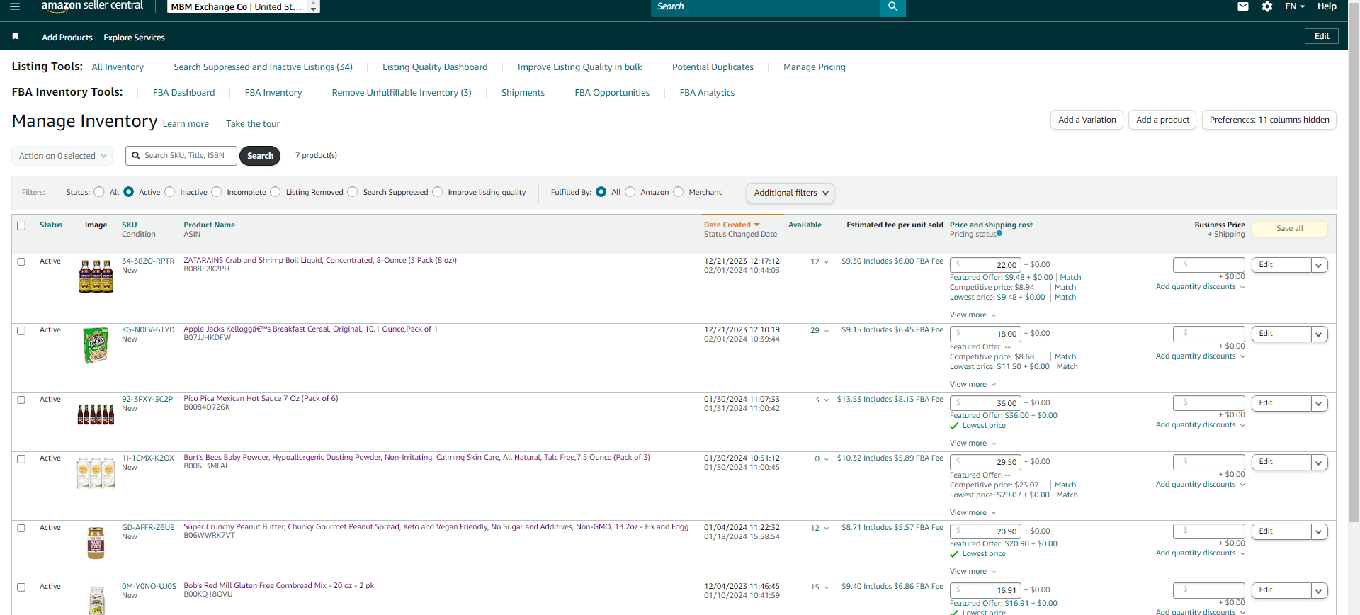The width and height of the screenshot is (1360, 615).
Task: Open the Burt's Bees baby powder thumbnail
Action: point(96,473)
